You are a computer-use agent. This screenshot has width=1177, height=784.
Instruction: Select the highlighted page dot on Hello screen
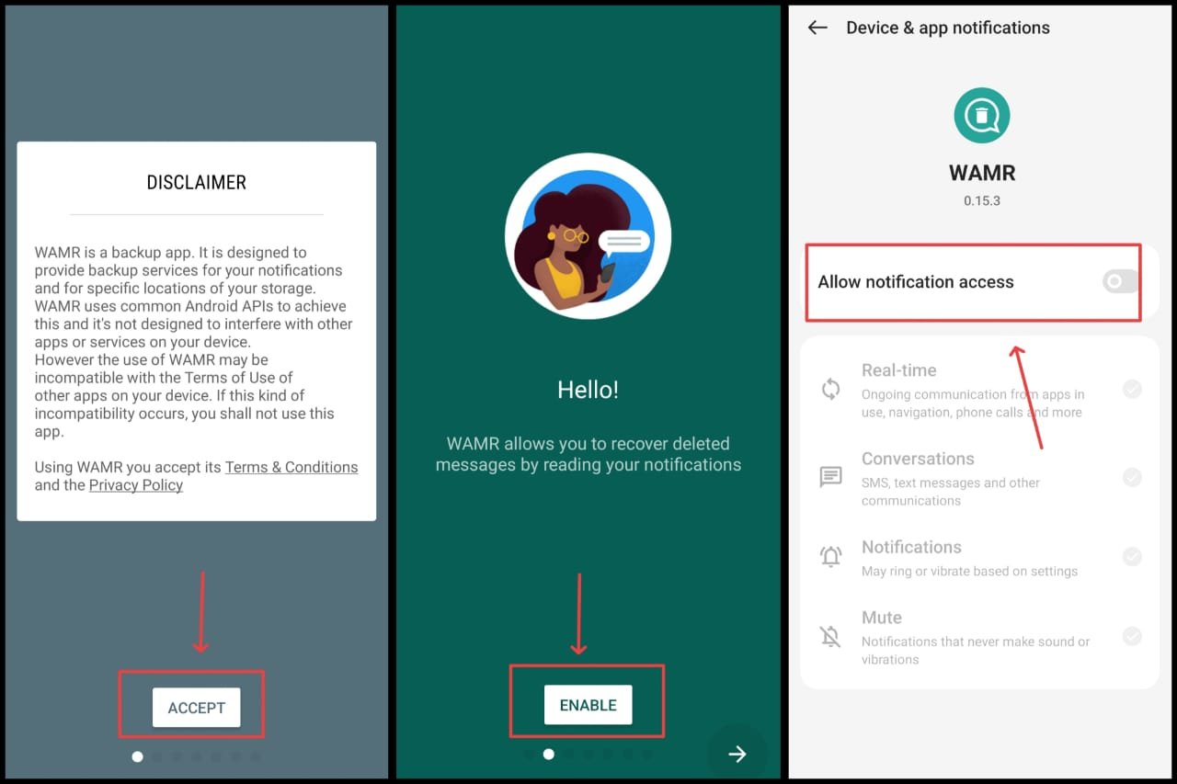click(548, 754)
